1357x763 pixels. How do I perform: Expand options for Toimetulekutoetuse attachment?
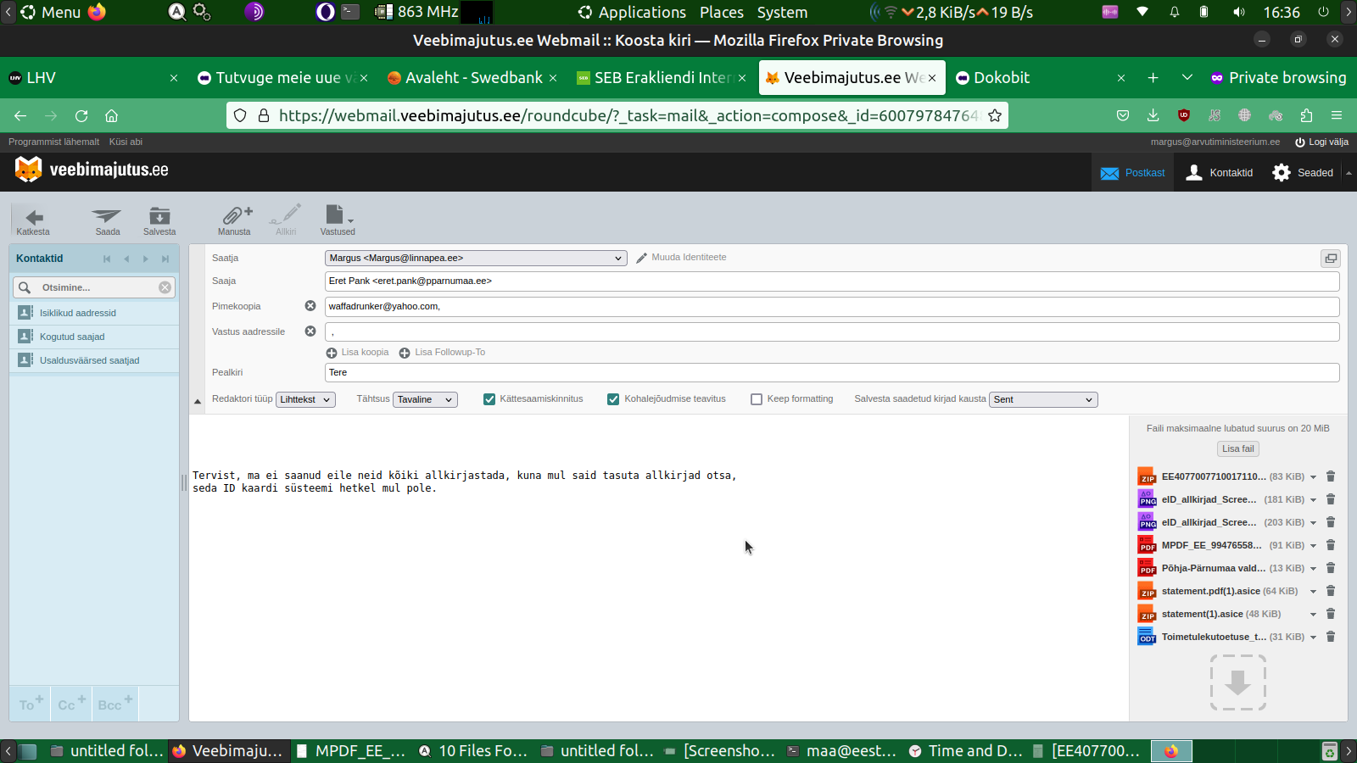pos(1314,638)
